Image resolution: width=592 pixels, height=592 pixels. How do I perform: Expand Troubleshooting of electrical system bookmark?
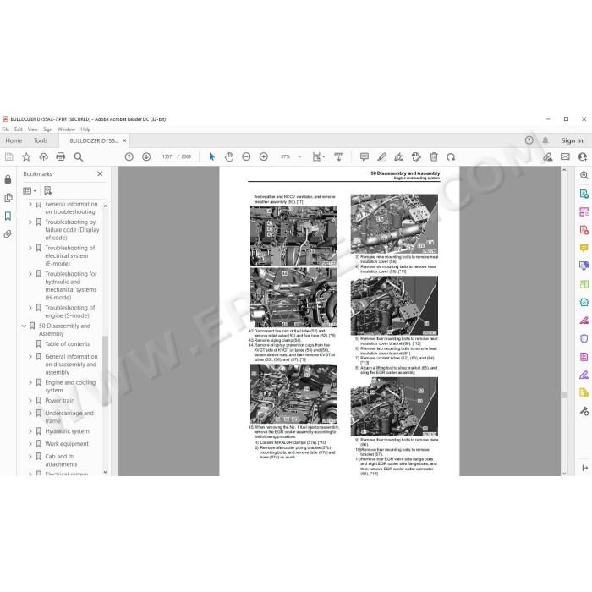point(30,248)
